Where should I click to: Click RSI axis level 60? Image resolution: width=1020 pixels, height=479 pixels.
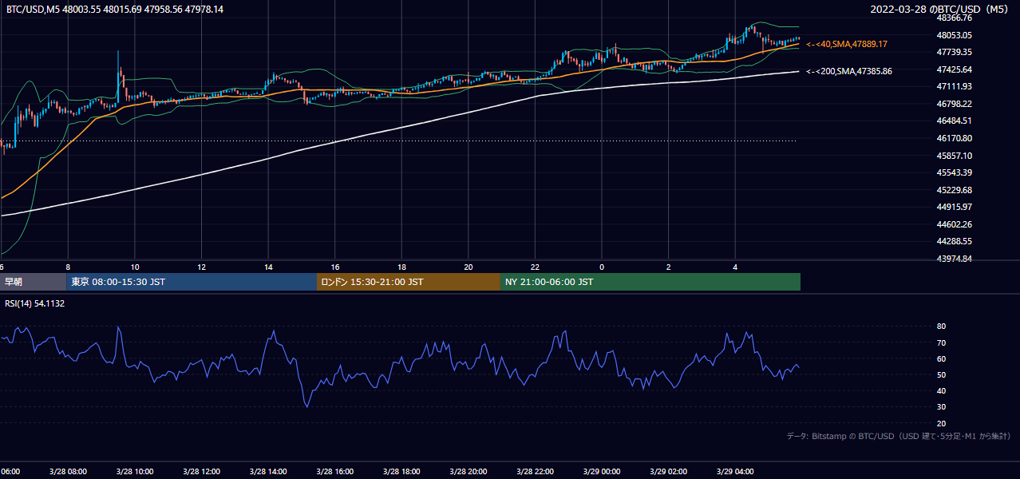(941, 358)
